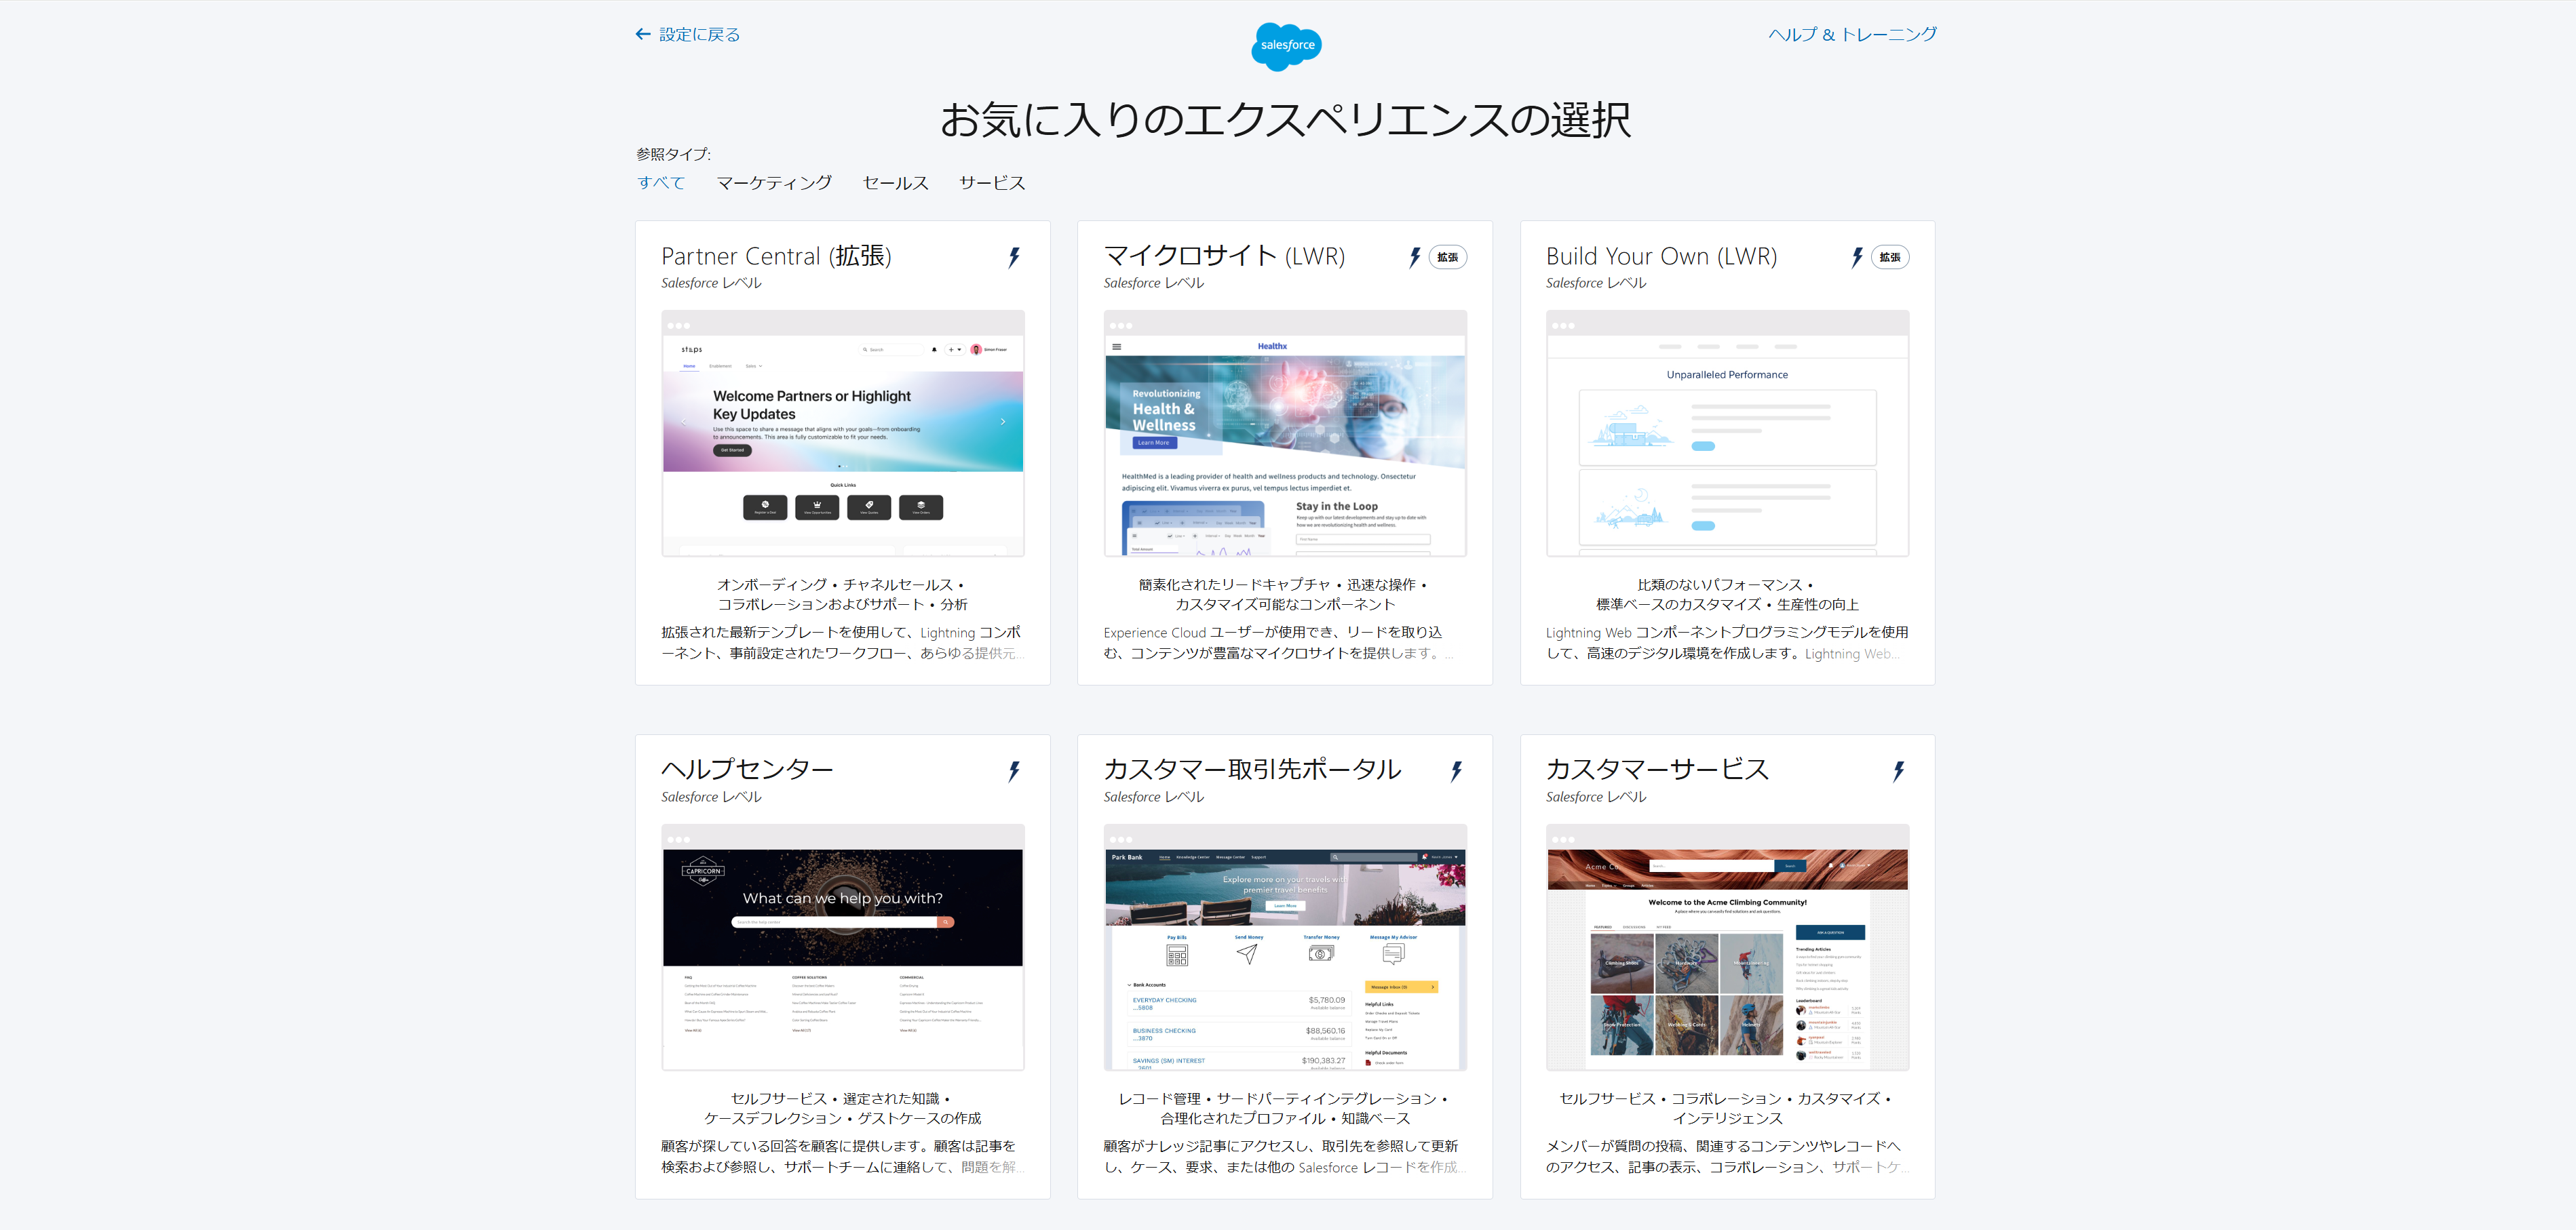Click features text レコード管理・サードパーティインテグレーション

[x=1285, y=1108]
